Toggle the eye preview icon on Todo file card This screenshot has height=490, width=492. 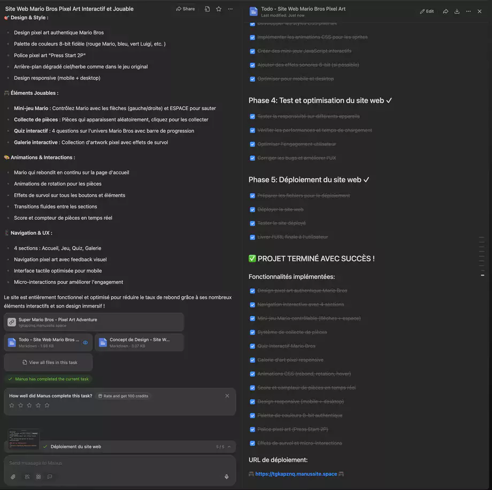(x=86, y=342)
